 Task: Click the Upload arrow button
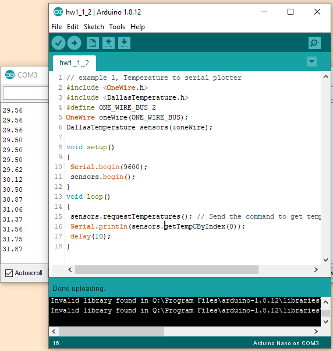pyautogui.click(x=74, y=43)
